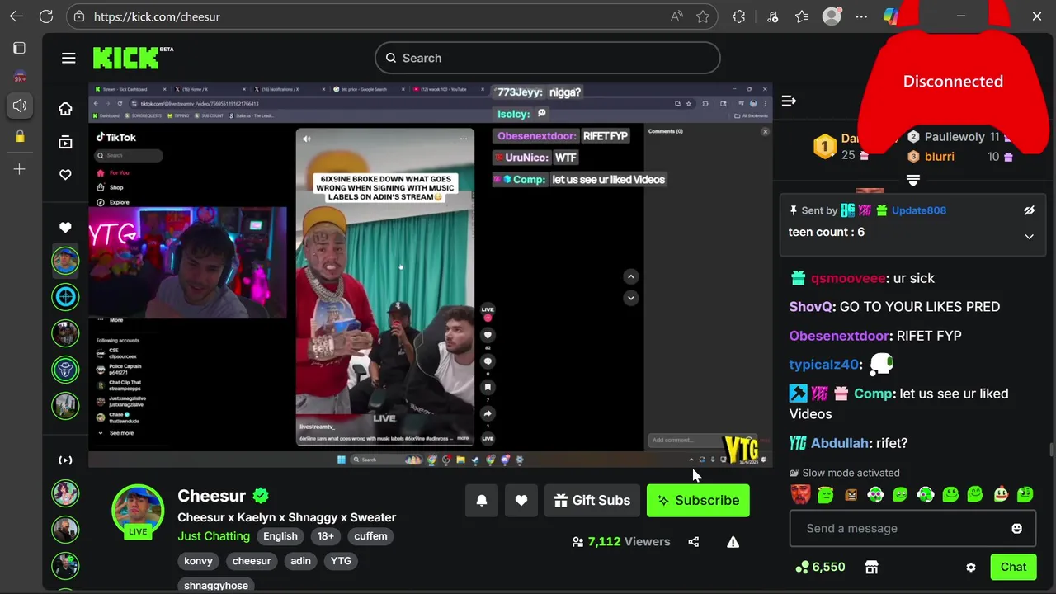Viewport: 1056px width, 594px height.
Task: Select the konvy tag
Action: click(x=198, y=561)
